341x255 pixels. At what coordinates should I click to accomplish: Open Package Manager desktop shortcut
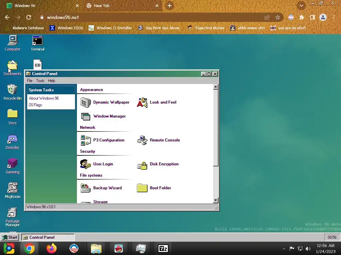pyautogui.click(x=13, y=217)
